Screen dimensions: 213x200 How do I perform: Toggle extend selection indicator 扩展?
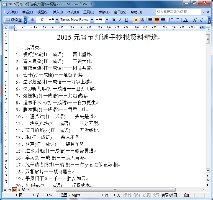click(x=146, y=195)
